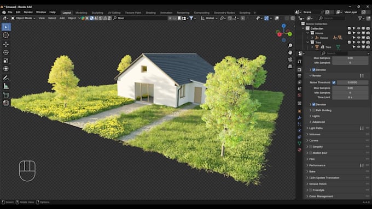Open the Edit menu
Viewport: 372px width, 209px height.
pos(18,13)
